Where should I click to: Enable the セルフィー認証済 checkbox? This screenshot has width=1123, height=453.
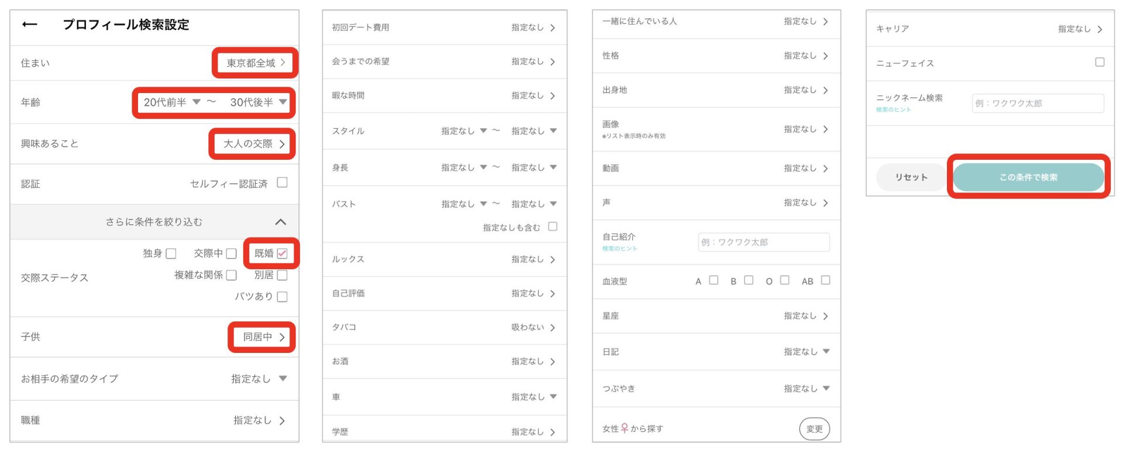[282, 183]
